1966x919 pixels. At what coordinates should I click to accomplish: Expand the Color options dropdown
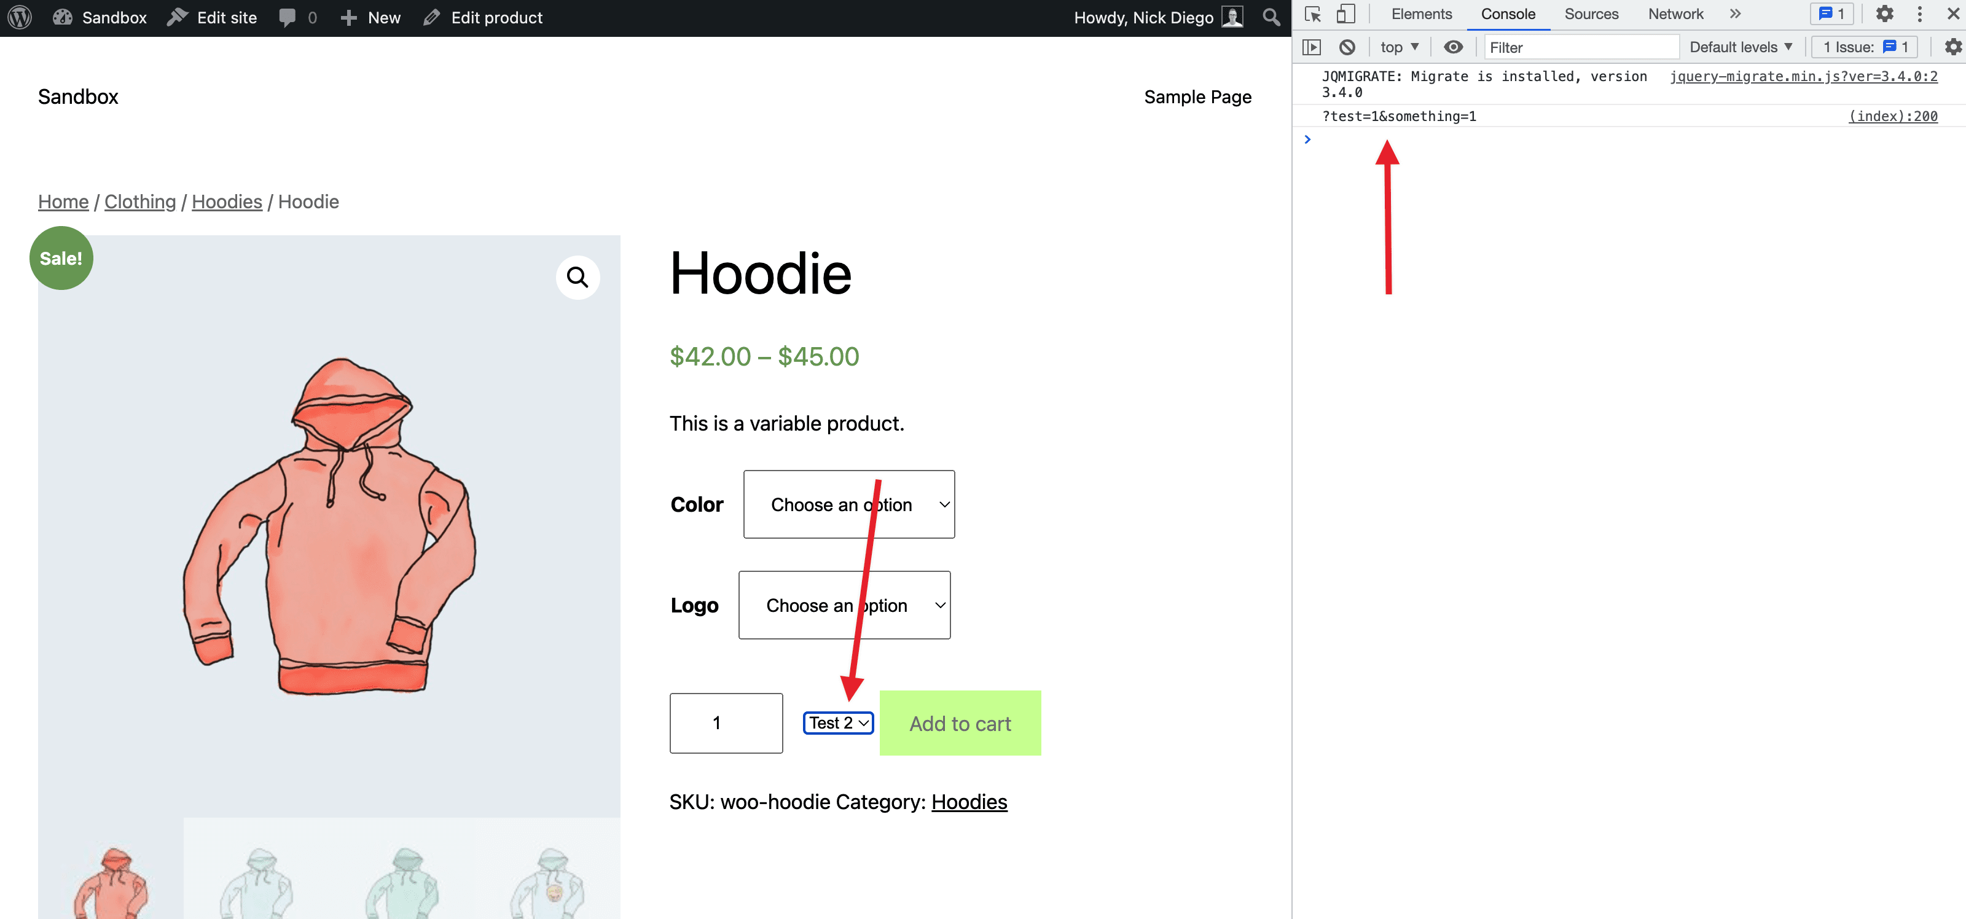tap(848, 504)
